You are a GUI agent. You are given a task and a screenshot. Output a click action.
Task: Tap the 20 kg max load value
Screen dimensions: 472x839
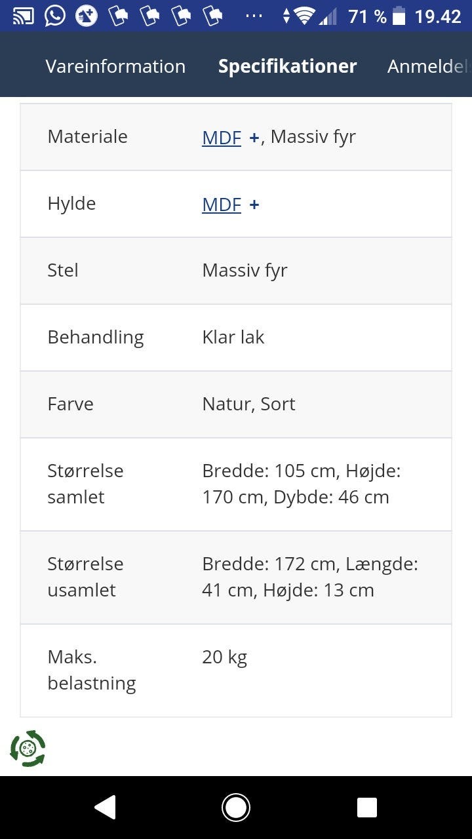pyautogui.click(x=224, y=657)
